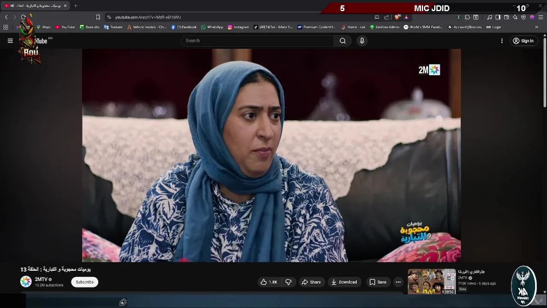Open Brave VPN shield icon in toolbar

coord(523,17)
